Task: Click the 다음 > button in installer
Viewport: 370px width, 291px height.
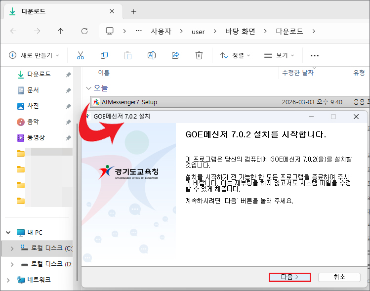Action: (x=289, y=277)
